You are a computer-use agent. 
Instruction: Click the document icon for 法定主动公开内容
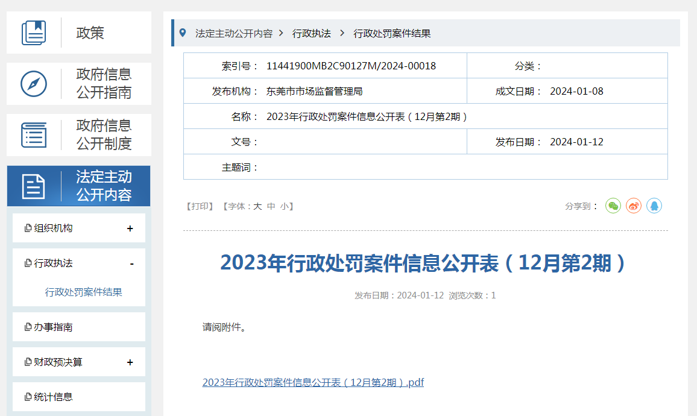[34, 186]
